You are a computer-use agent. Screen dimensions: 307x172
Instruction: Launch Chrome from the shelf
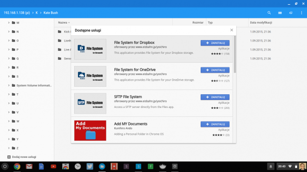pos(17,166)
